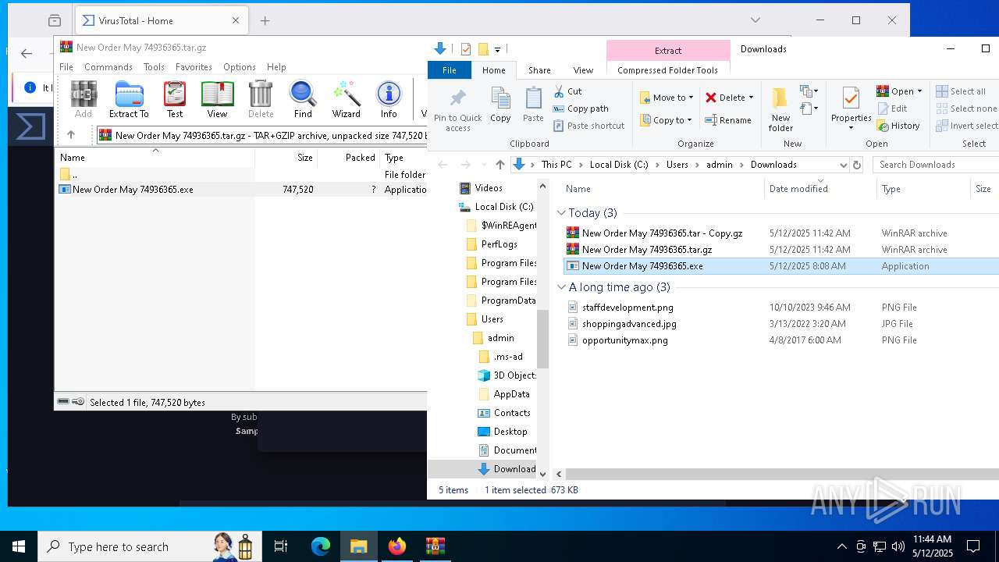
Task: Select PerfLogs in the navigation tree
Action: [499, 244]
